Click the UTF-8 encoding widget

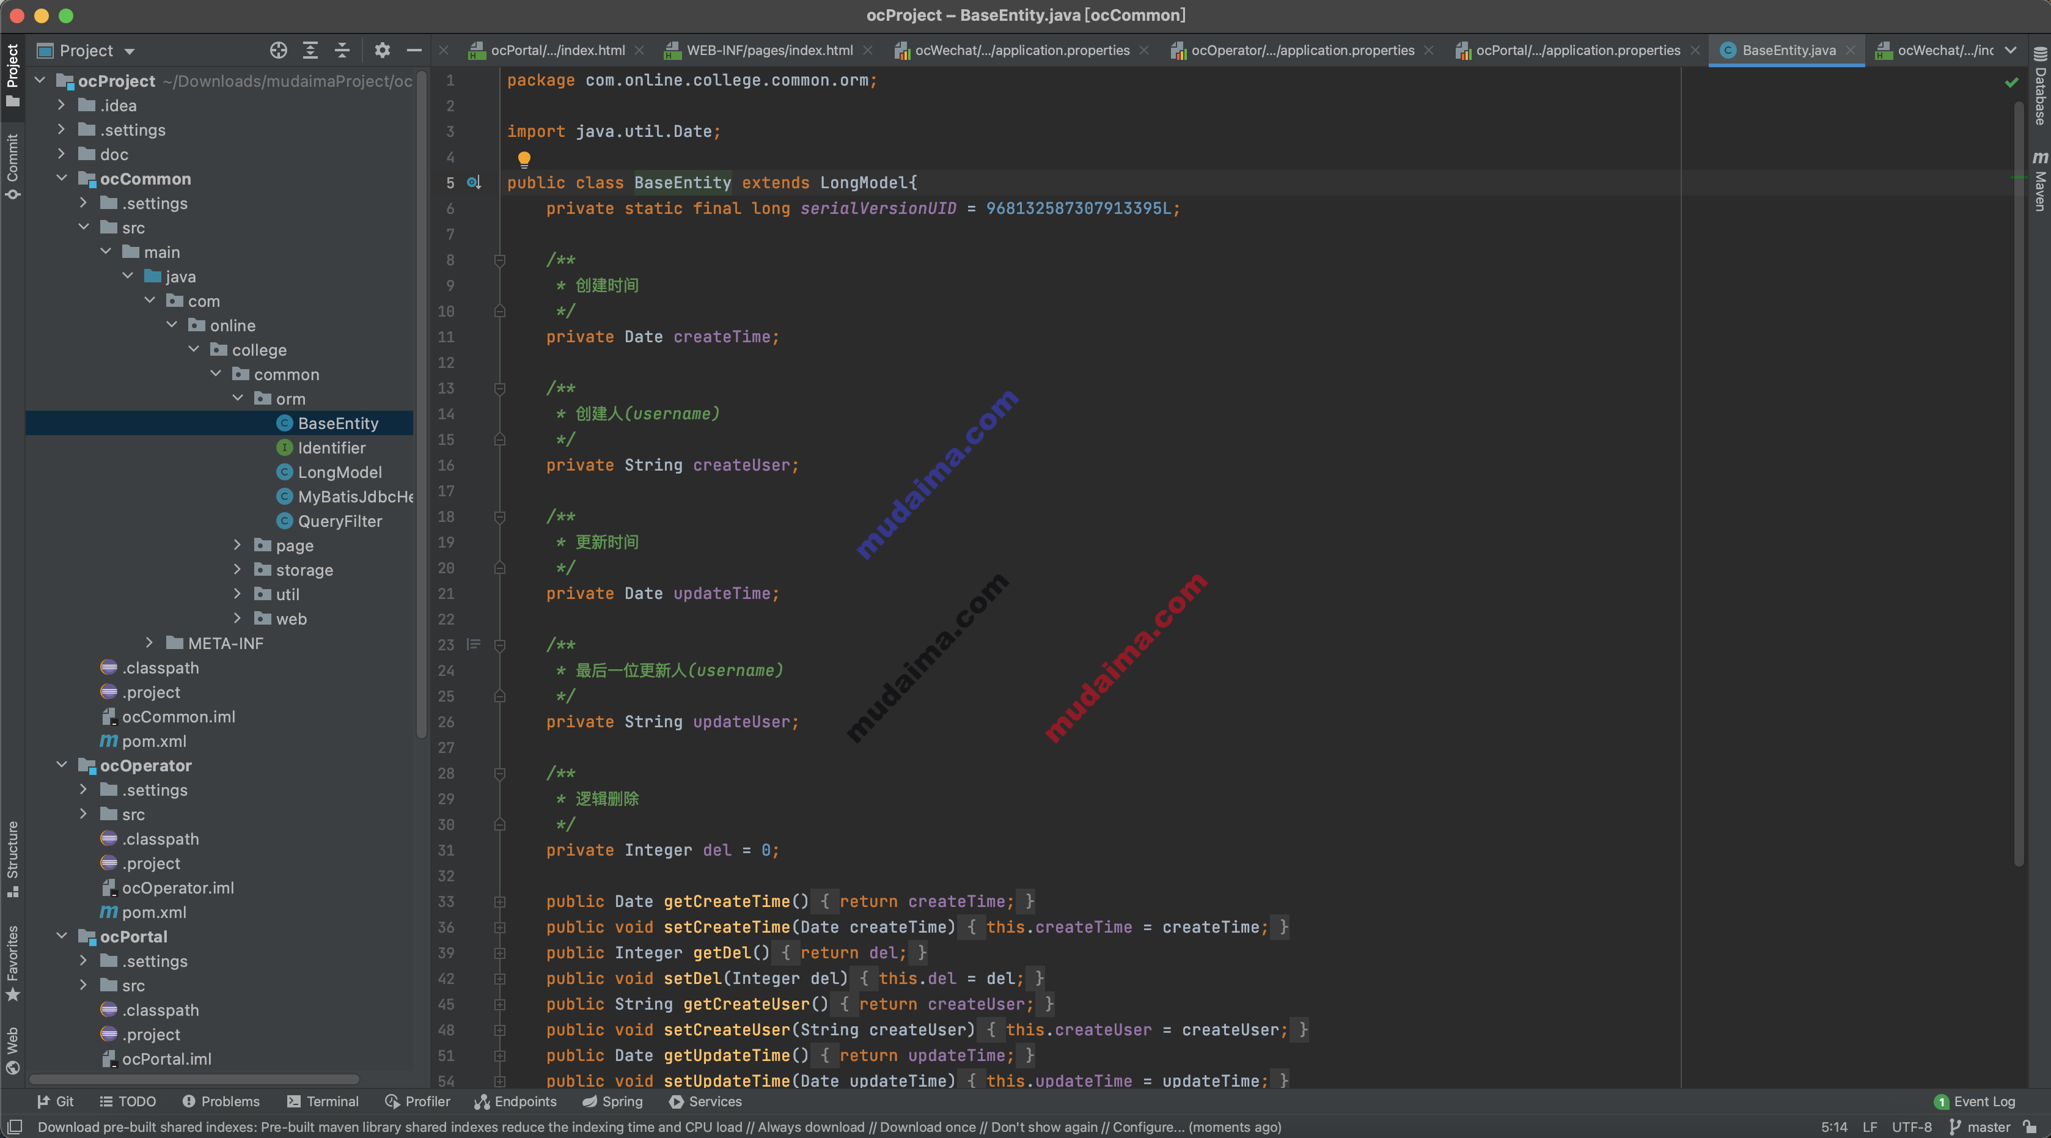tap(1912, 1127)
